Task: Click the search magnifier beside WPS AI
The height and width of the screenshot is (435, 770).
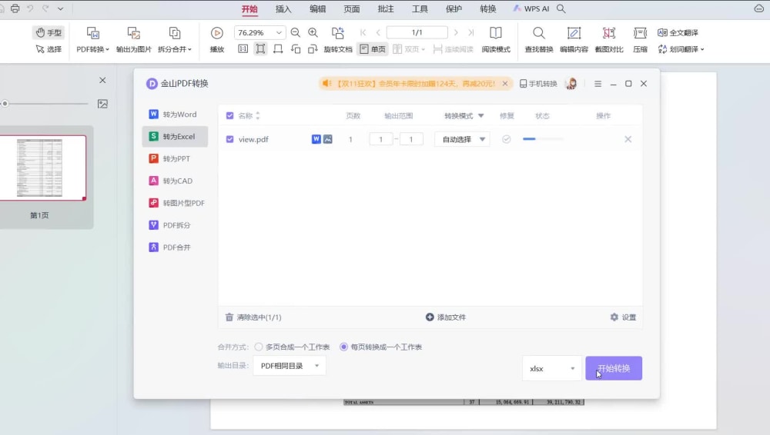Action: [x=561, y=8]
